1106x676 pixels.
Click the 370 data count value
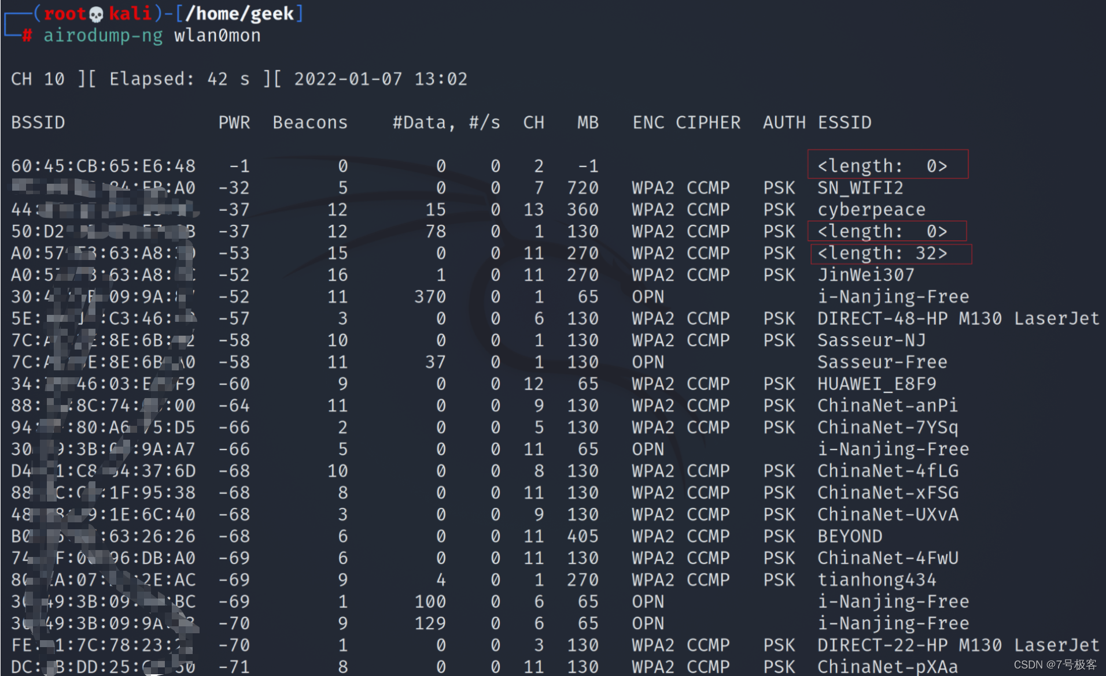coord(430,297)
